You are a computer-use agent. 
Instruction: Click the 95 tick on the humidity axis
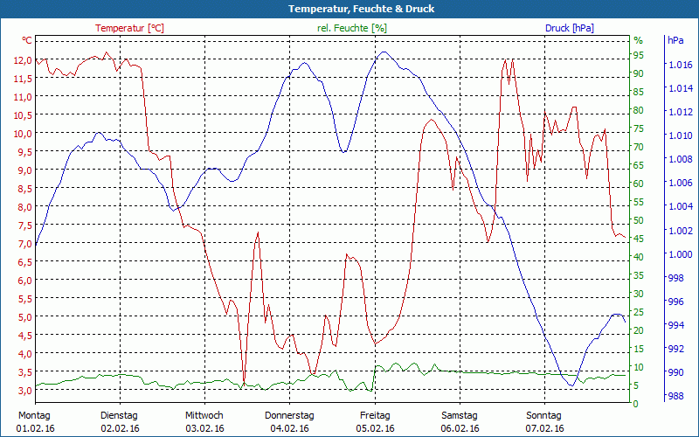[x=639, y=55]
